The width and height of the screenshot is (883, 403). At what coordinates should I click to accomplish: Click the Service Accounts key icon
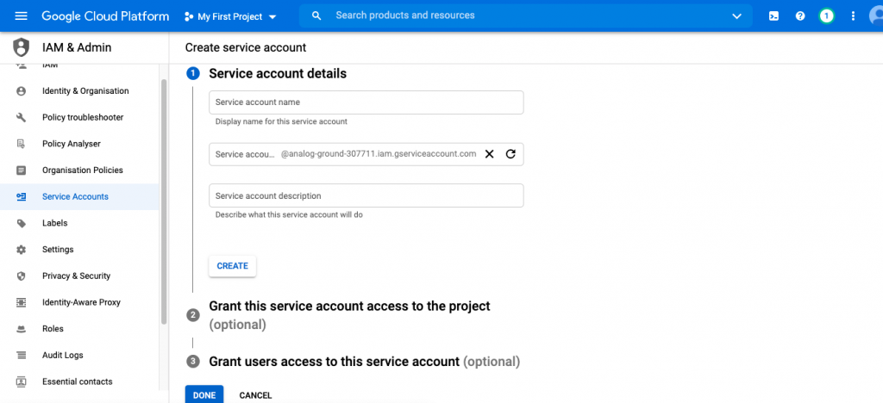[22, 196]
